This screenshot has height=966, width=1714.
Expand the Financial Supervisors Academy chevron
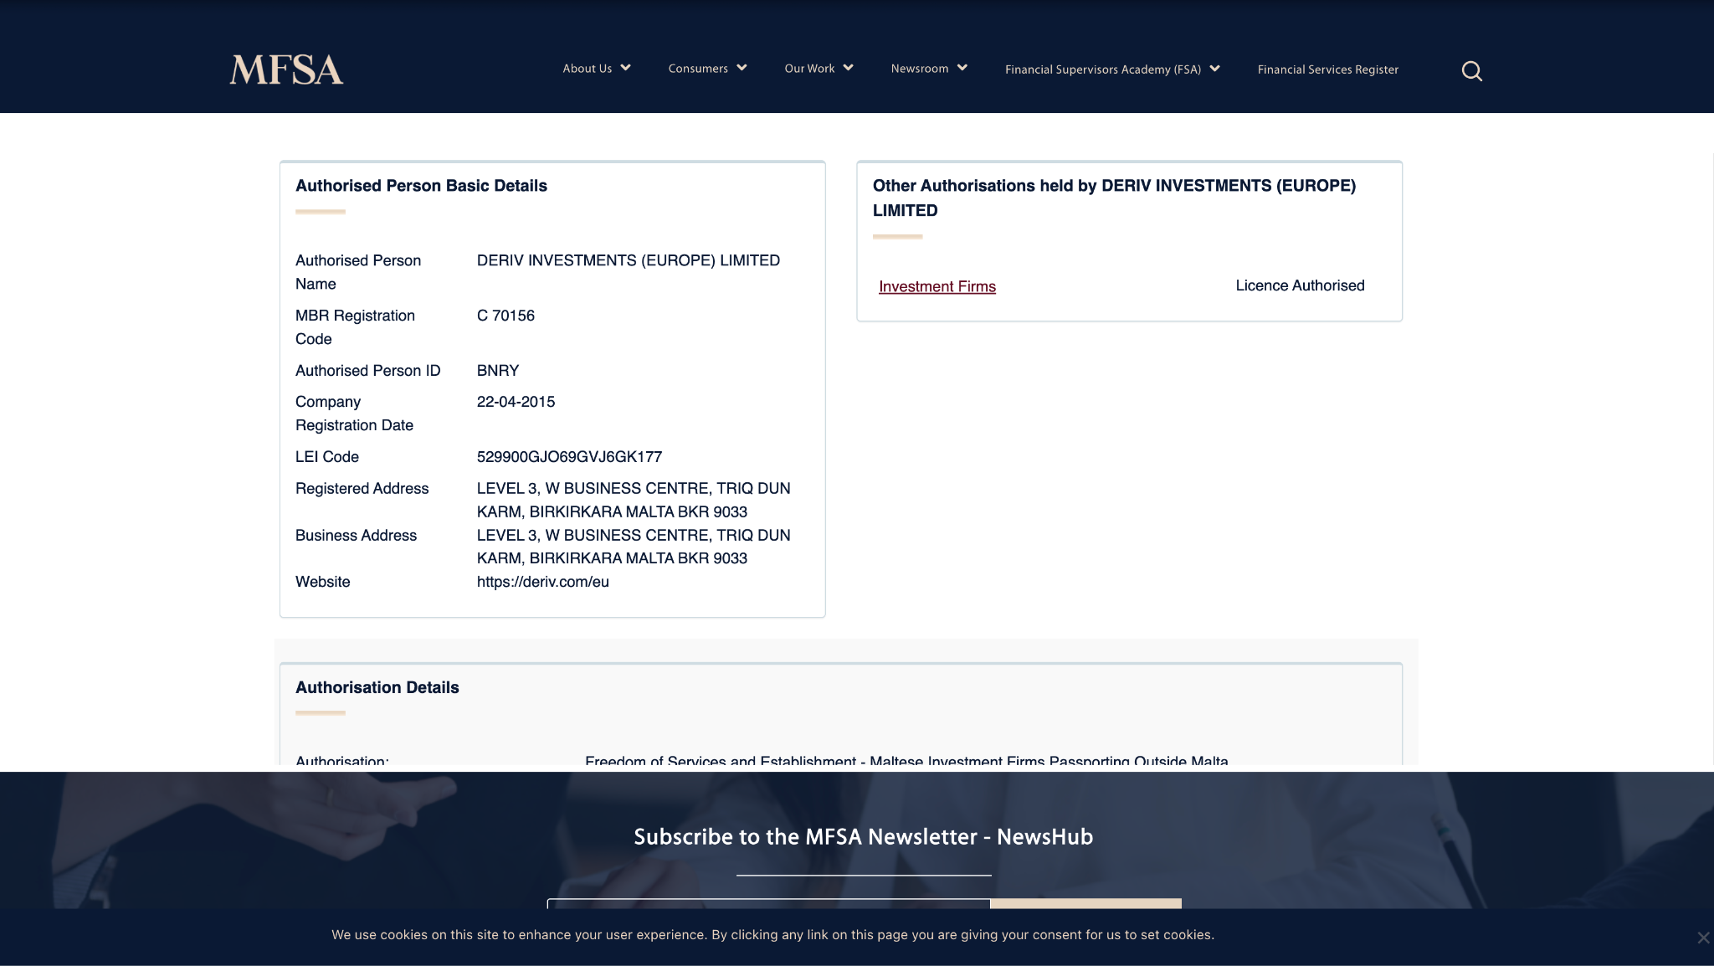1214,69
